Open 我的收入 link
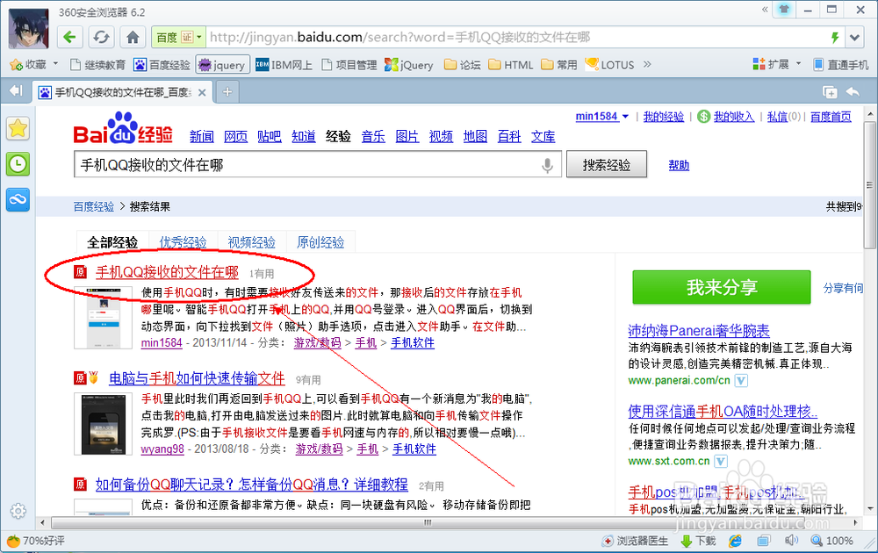 tap(733, 117)
